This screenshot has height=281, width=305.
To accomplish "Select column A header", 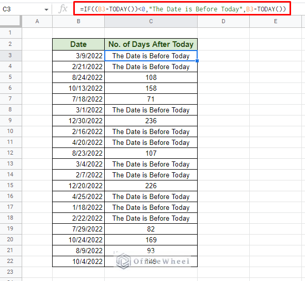I will (x=37, y=21).
